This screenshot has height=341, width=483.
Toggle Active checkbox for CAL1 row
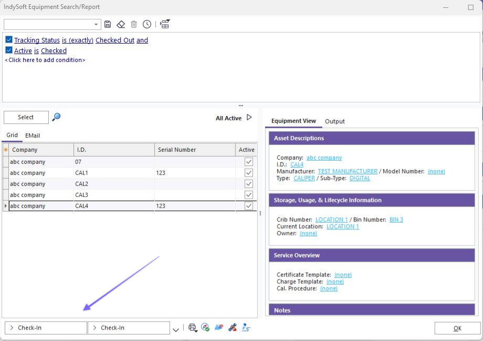[248, 173]
